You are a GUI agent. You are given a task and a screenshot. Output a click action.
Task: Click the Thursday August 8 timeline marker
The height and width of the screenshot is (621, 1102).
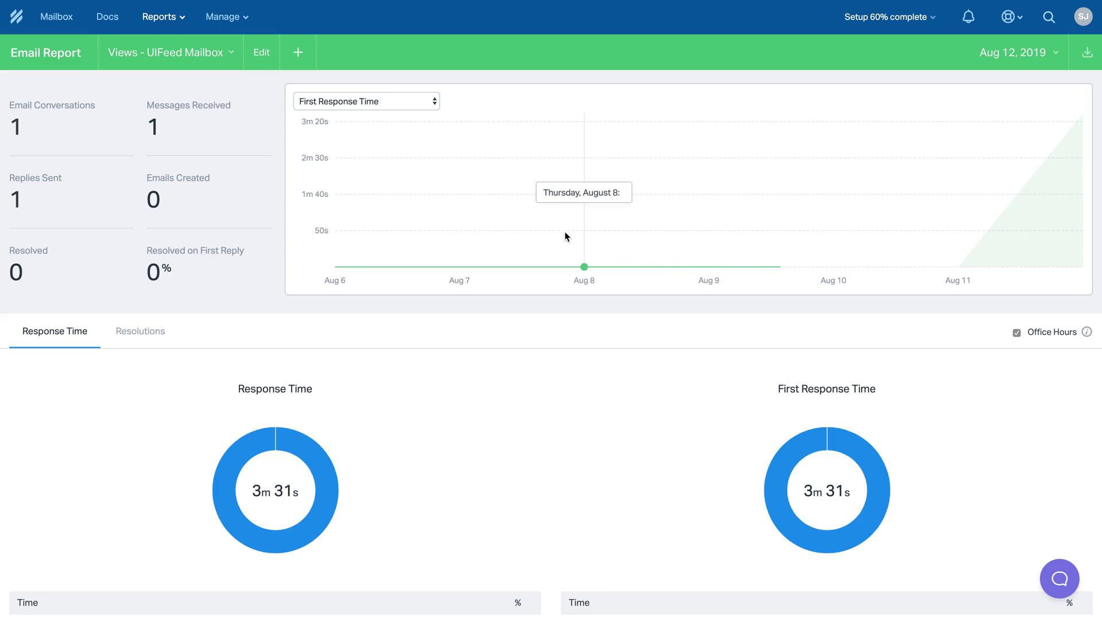(584, 266)
